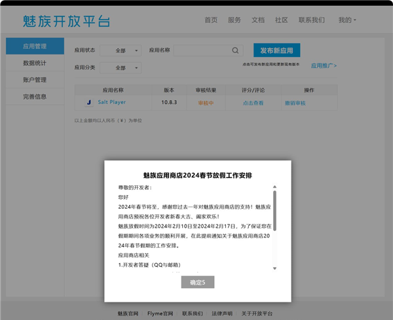Image resolution: width=393 pixels, height=320 pixels.
Task: Click the dialog's vertical scrollbar thumb
Action: pos(274,209)
